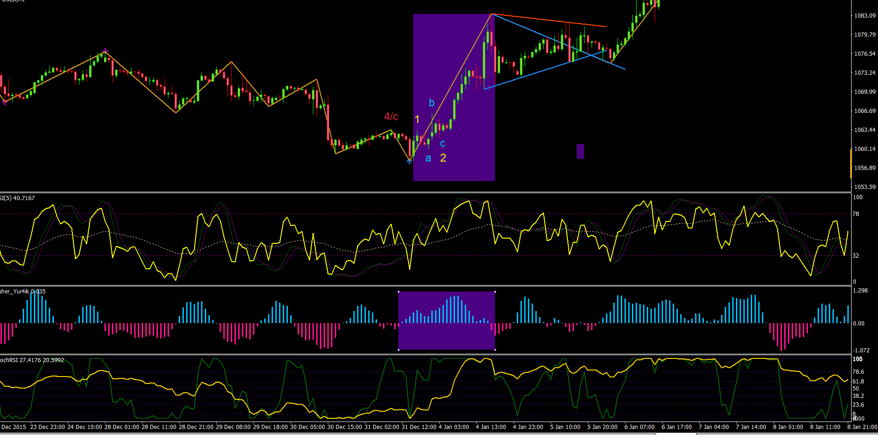This screenshot has width=878, height=435.
Task: Click the "24 Dec 10:00" time axis label
Action: tap(85, 427)
